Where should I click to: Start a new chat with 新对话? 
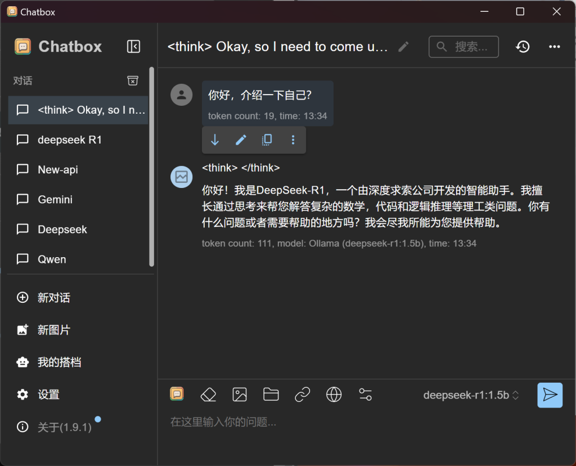pos(78,298)
